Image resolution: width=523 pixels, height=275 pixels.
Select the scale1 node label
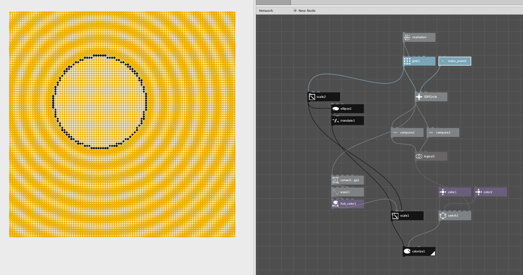404,216
